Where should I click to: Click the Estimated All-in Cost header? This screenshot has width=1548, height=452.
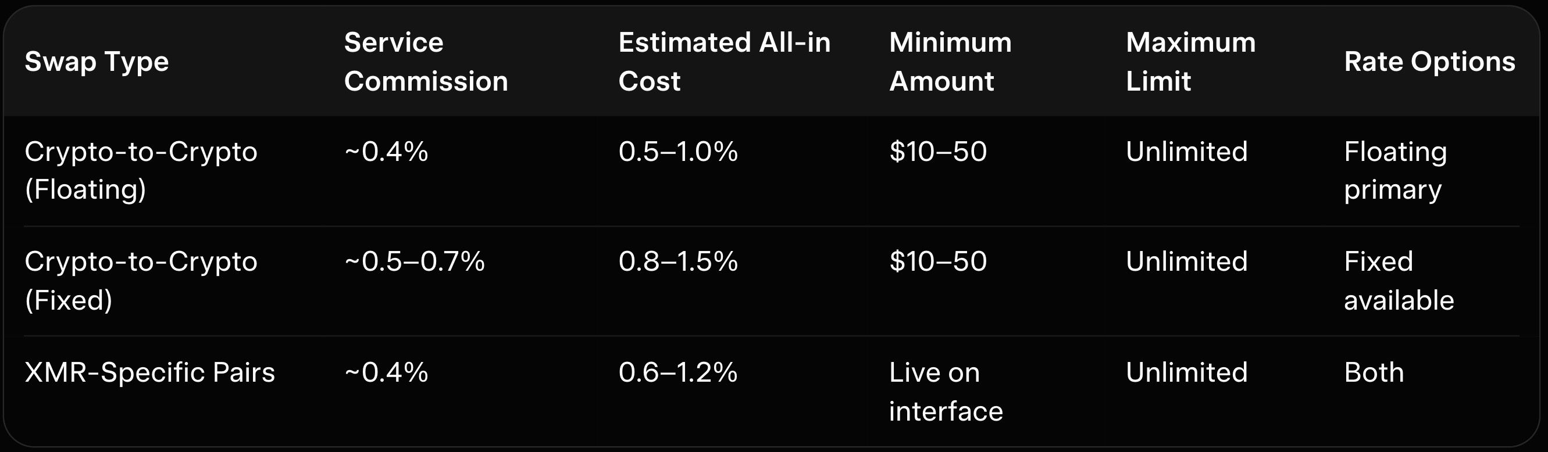724,62
